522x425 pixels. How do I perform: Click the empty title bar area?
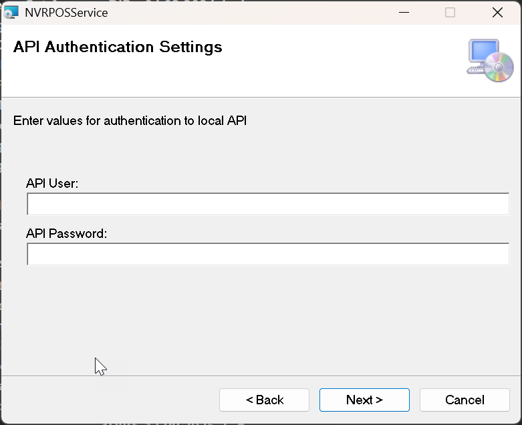pos(254,12)
